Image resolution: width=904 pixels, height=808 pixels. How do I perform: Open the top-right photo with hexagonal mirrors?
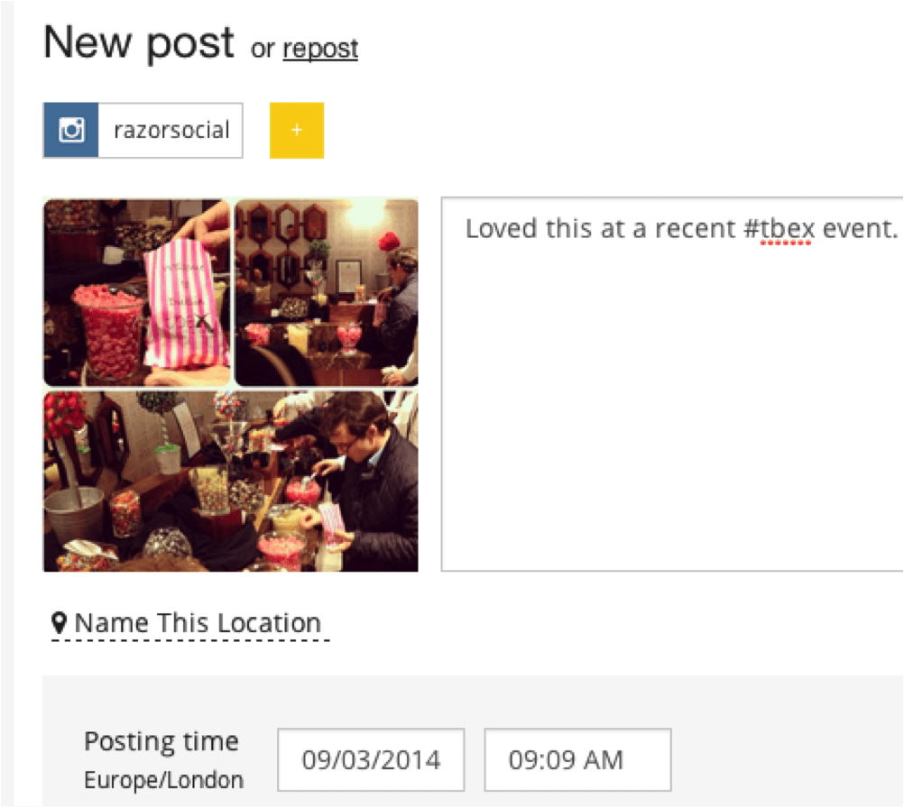pos(327,293)
